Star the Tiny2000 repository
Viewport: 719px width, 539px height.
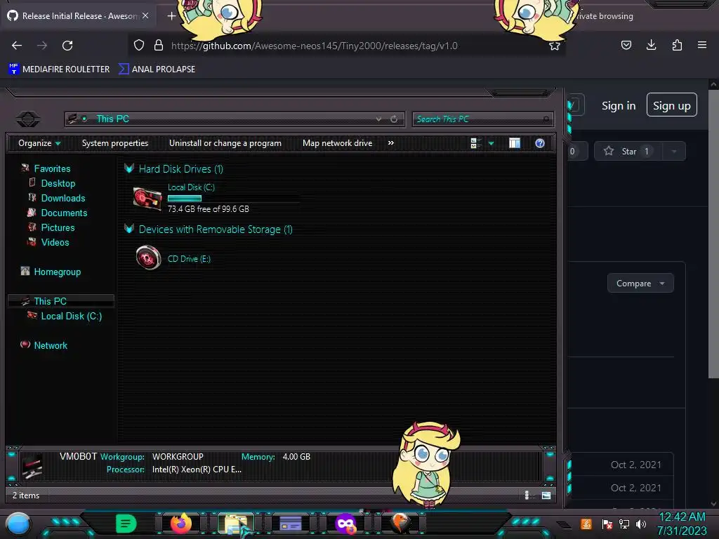pyautogui.click(x=628, y=152)
